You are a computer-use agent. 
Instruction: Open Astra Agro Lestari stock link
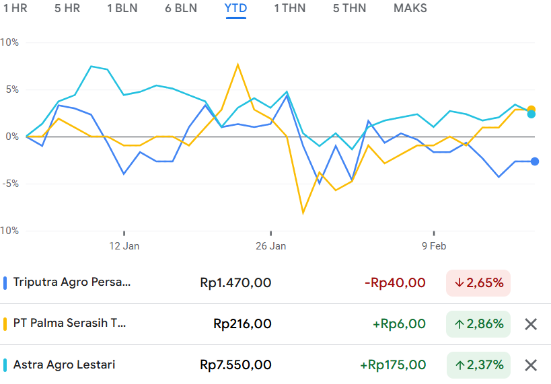pyautogui.click(x=64, y=365)
